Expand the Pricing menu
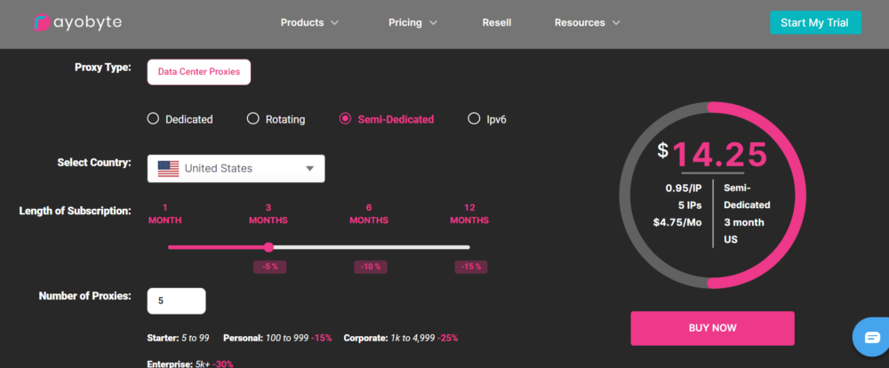 (412, 23)
